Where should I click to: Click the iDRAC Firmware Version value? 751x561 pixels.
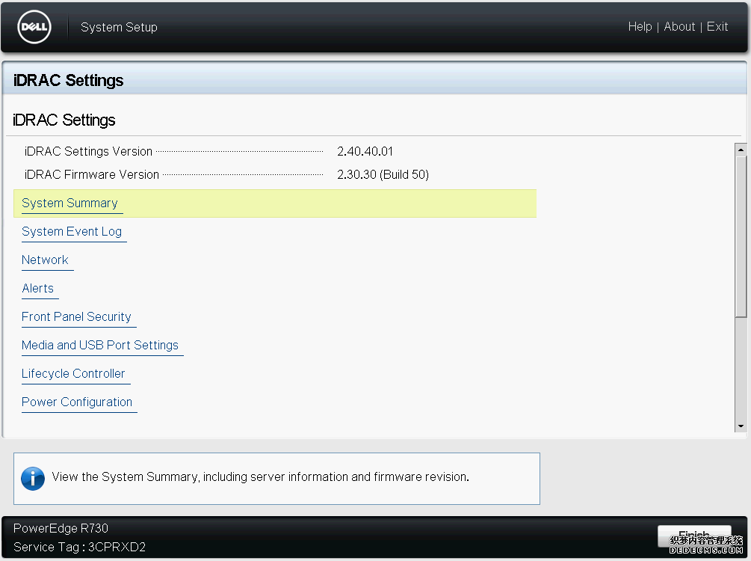(383, 175)
